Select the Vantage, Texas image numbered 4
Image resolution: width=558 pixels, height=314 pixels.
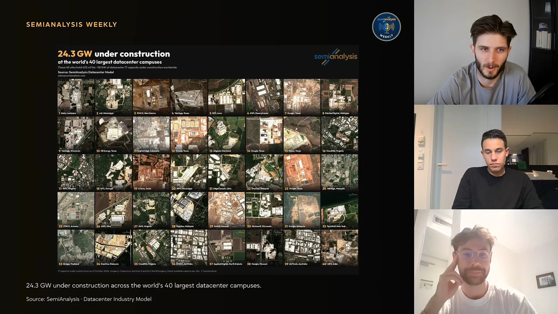point(189,97)
